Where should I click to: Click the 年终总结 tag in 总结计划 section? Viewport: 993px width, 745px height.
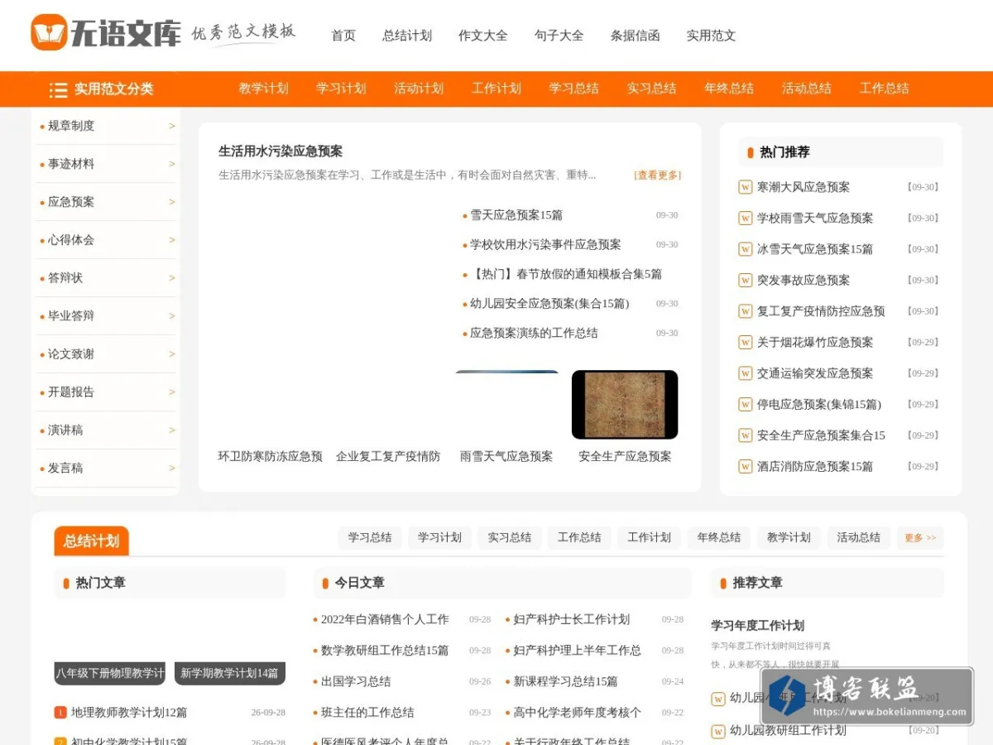(719, 538)
